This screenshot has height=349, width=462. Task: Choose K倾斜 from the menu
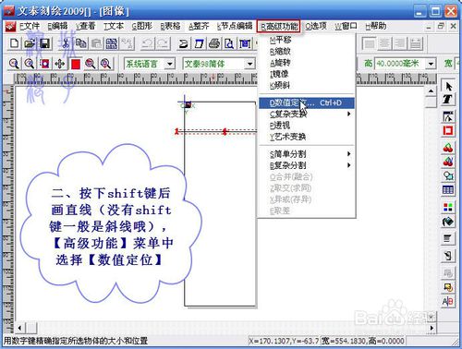point(307,85)
